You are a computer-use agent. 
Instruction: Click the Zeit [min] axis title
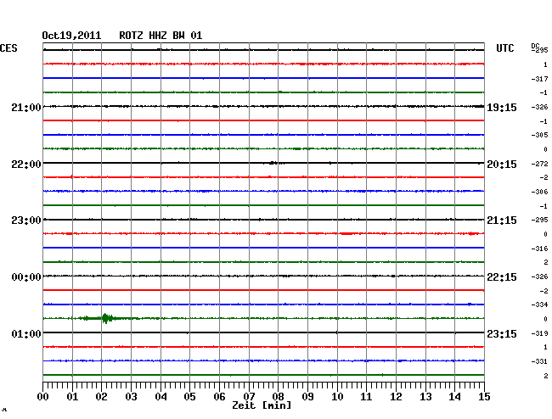262,405
